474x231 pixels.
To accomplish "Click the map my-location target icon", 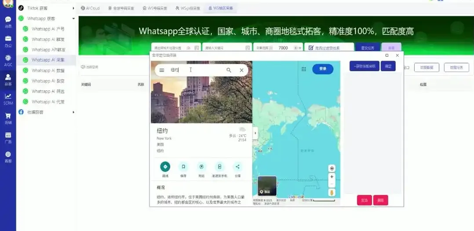I will (332, 169).
